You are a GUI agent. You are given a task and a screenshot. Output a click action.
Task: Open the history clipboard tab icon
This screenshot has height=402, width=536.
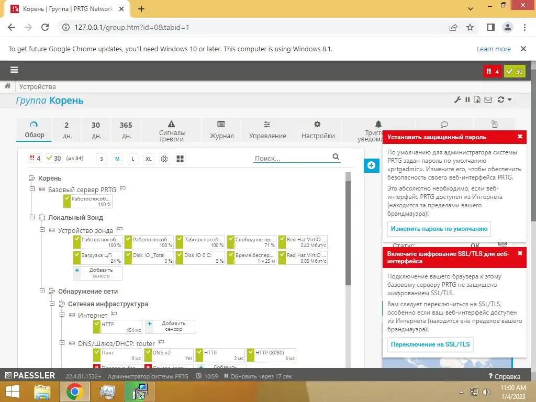tap(494, 125)
